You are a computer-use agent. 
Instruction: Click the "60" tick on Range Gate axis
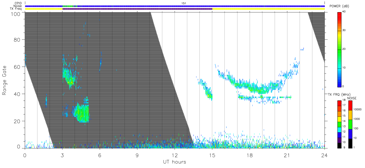pyautogui.click(x=17, y=67)
